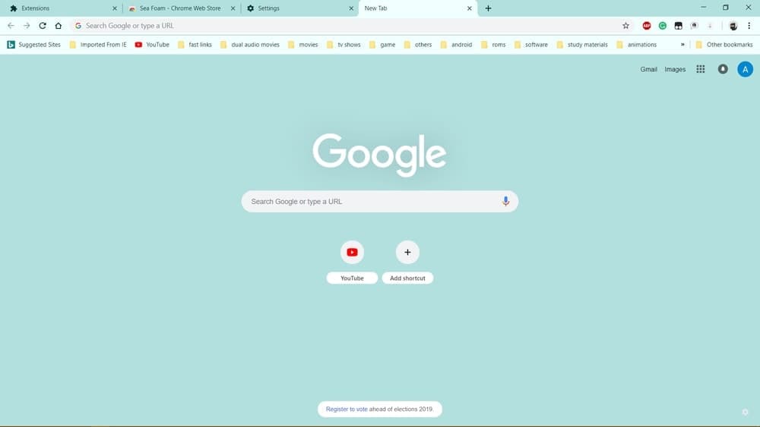The height and width of the screenshot is (427, 760).
Task: Click the Register to vote link
Action: pos(347,409)
